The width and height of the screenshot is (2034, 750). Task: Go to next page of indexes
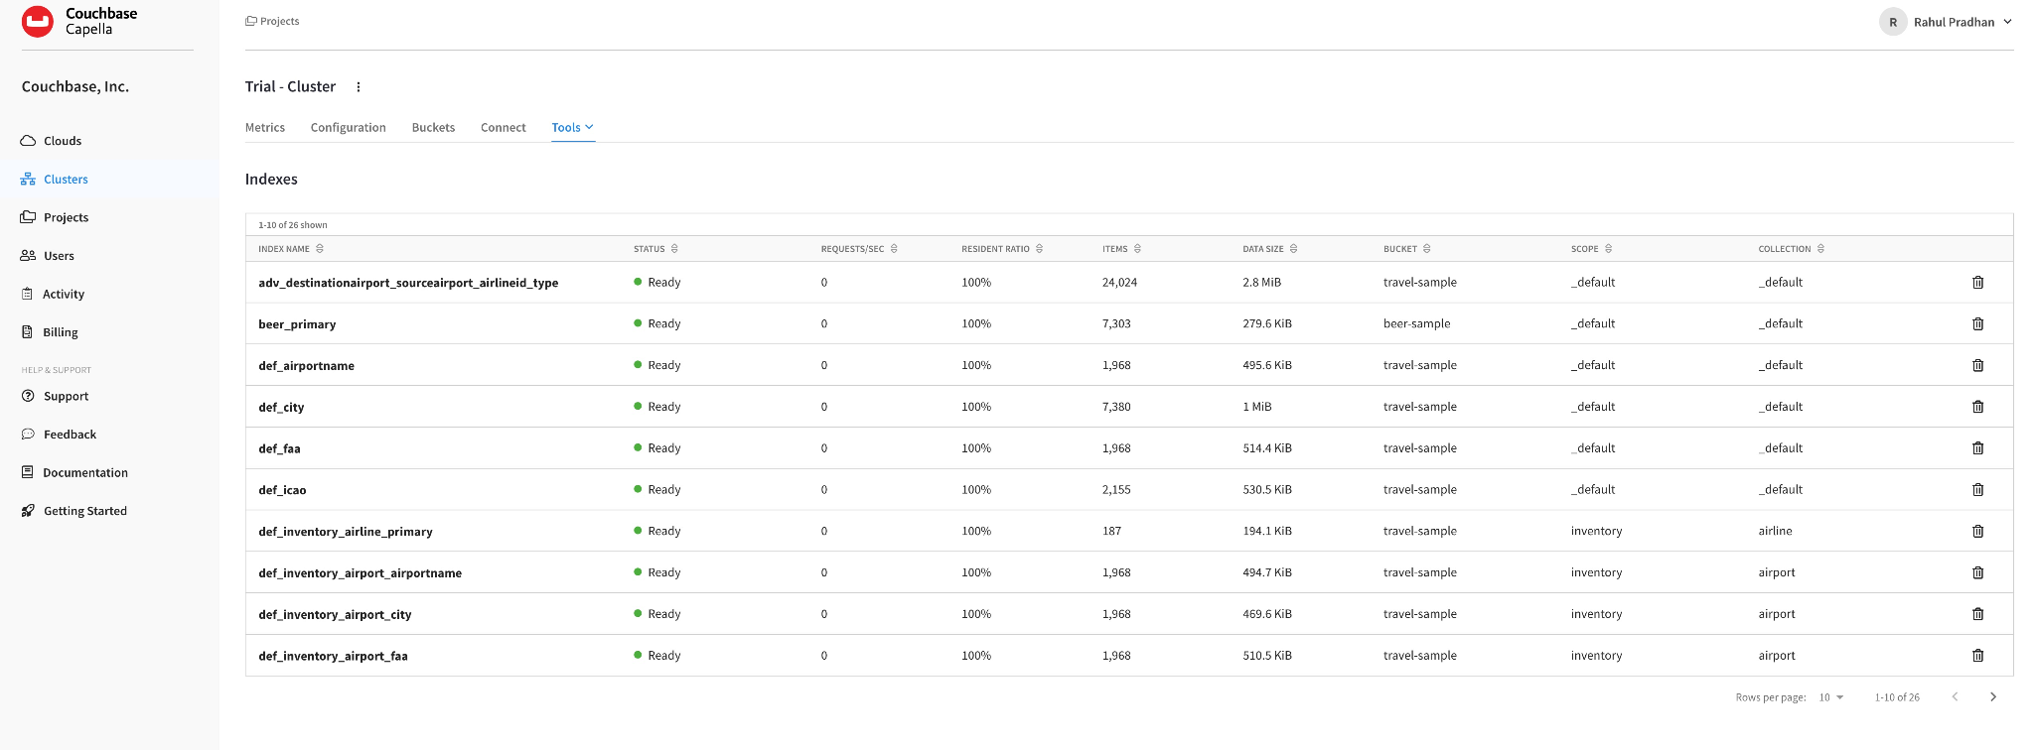tap(1992, 697)
